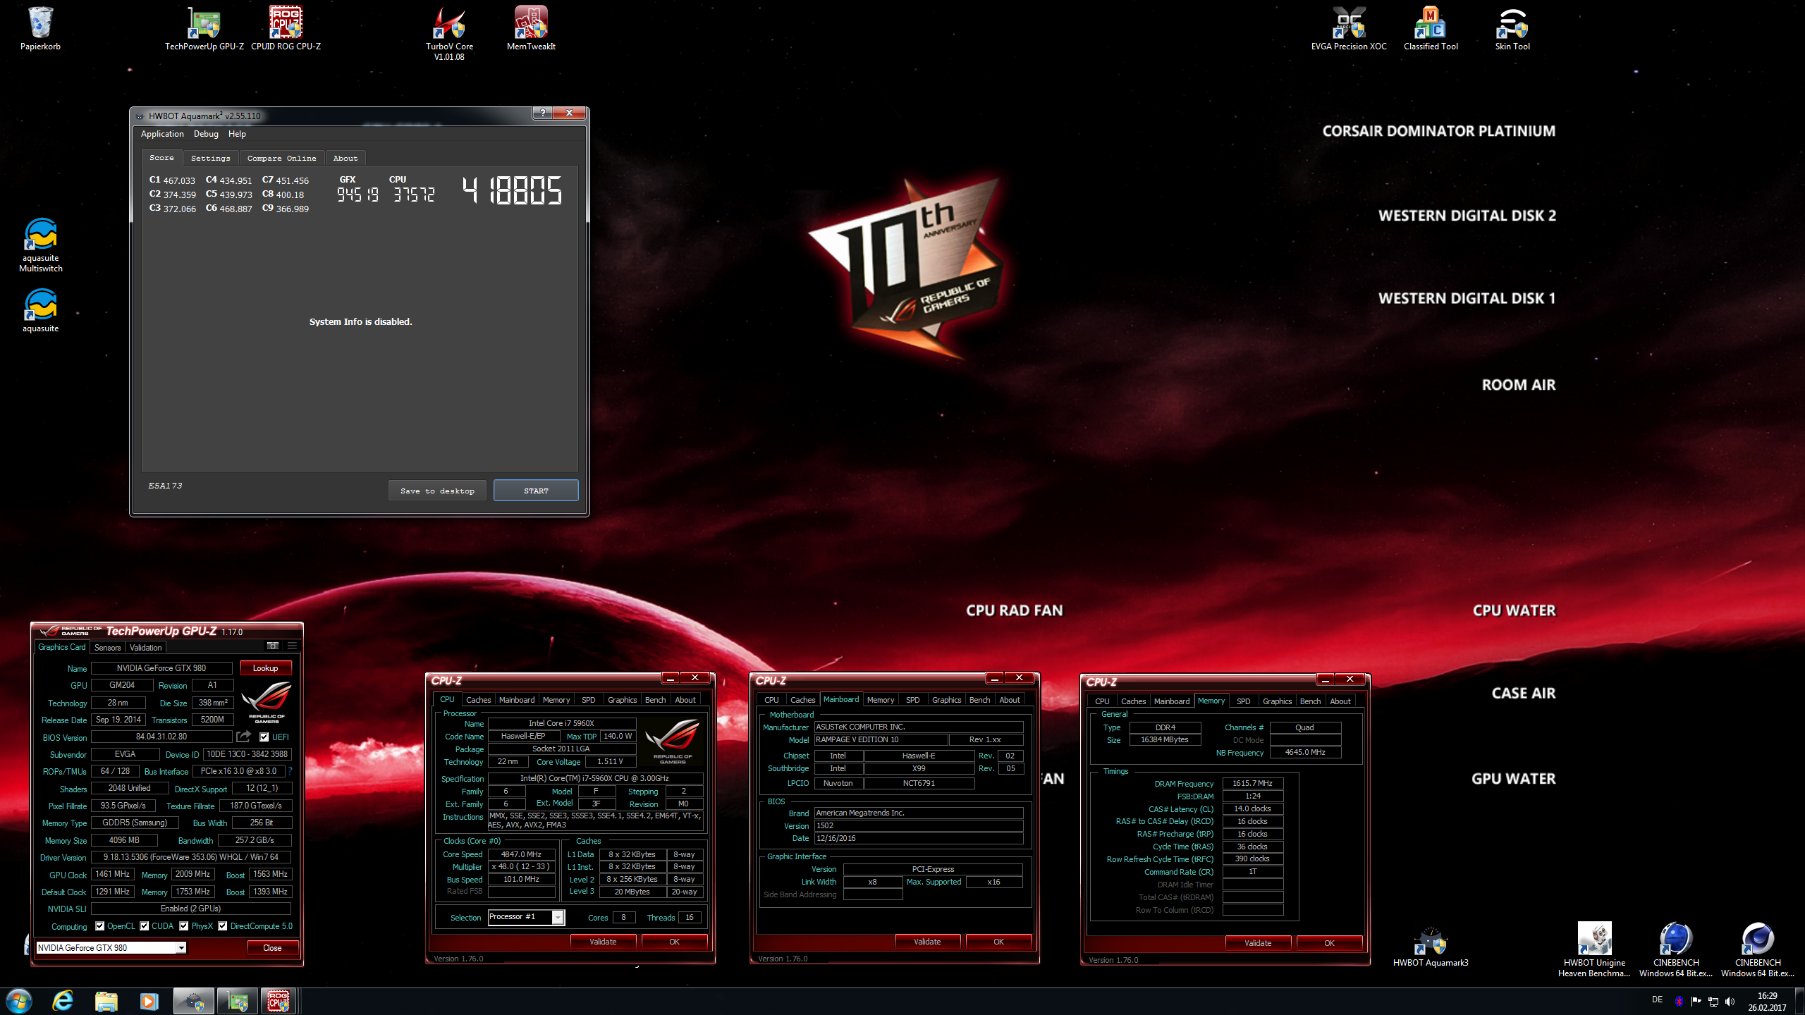This screenshot has width=1805, height=1015.
Task: Open the rightmost CINEBENCH desktop shortcut
Action: [x=1758, y=949]
